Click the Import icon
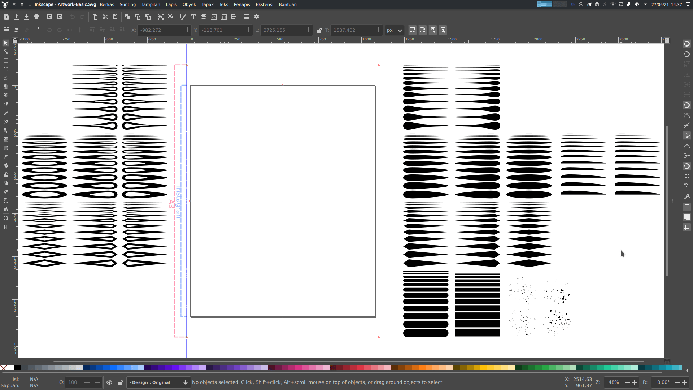This screenshot has height=390, width=693. point(49,17)
